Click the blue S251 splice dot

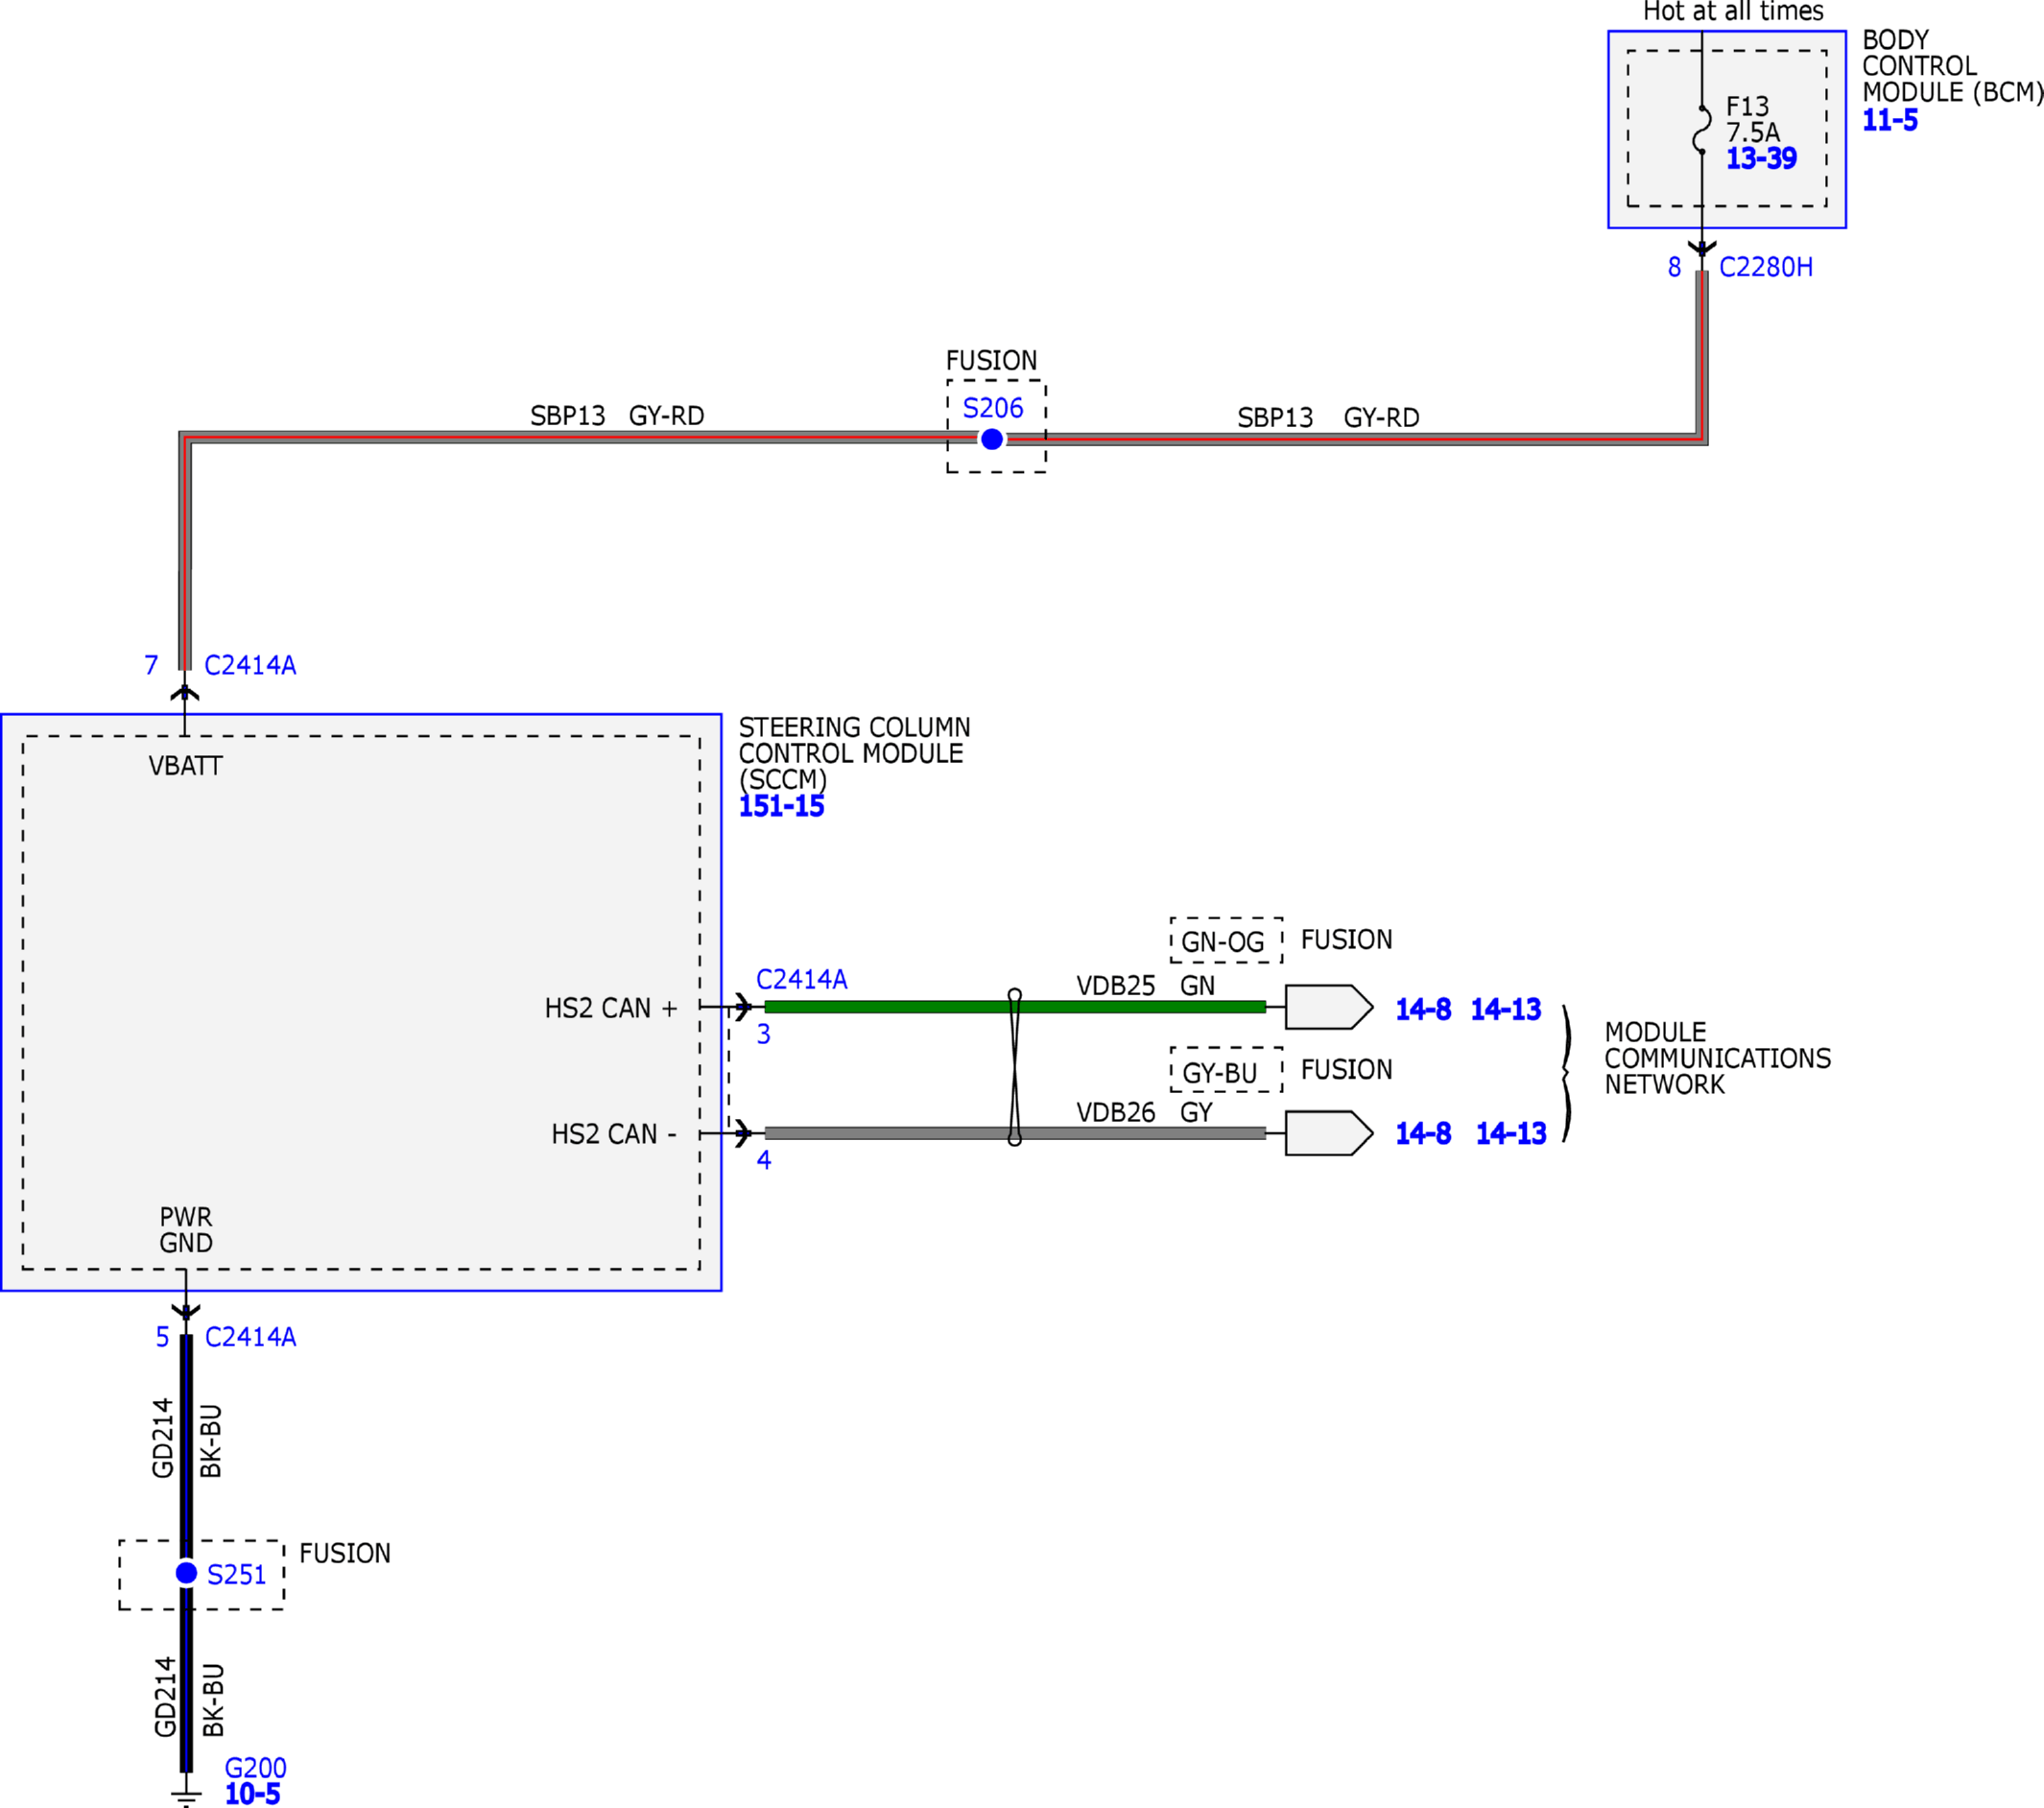click(186, 1573)
